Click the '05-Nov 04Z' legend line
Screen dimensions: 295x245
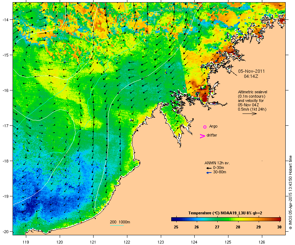(248, 105)
